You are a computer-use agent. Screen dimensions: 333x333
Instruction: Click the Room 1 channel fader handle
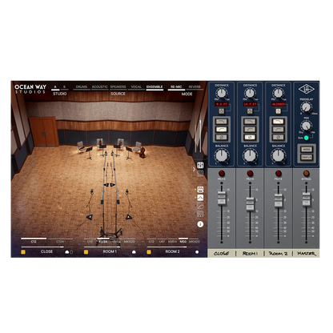250,204
